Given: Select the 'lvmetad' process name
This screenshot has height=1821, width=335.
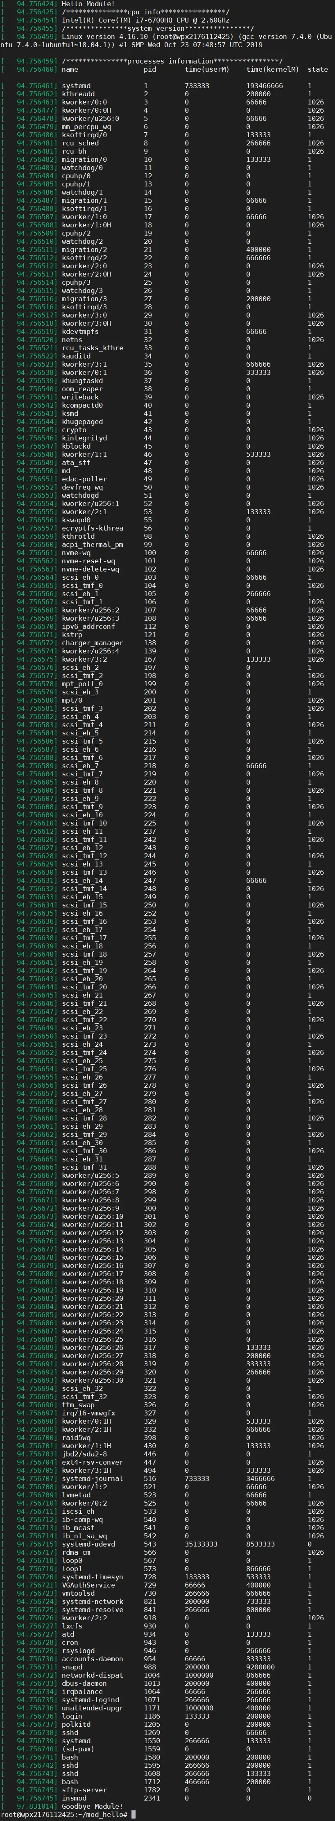Looking at the screenshot, I should point(76,1495).
